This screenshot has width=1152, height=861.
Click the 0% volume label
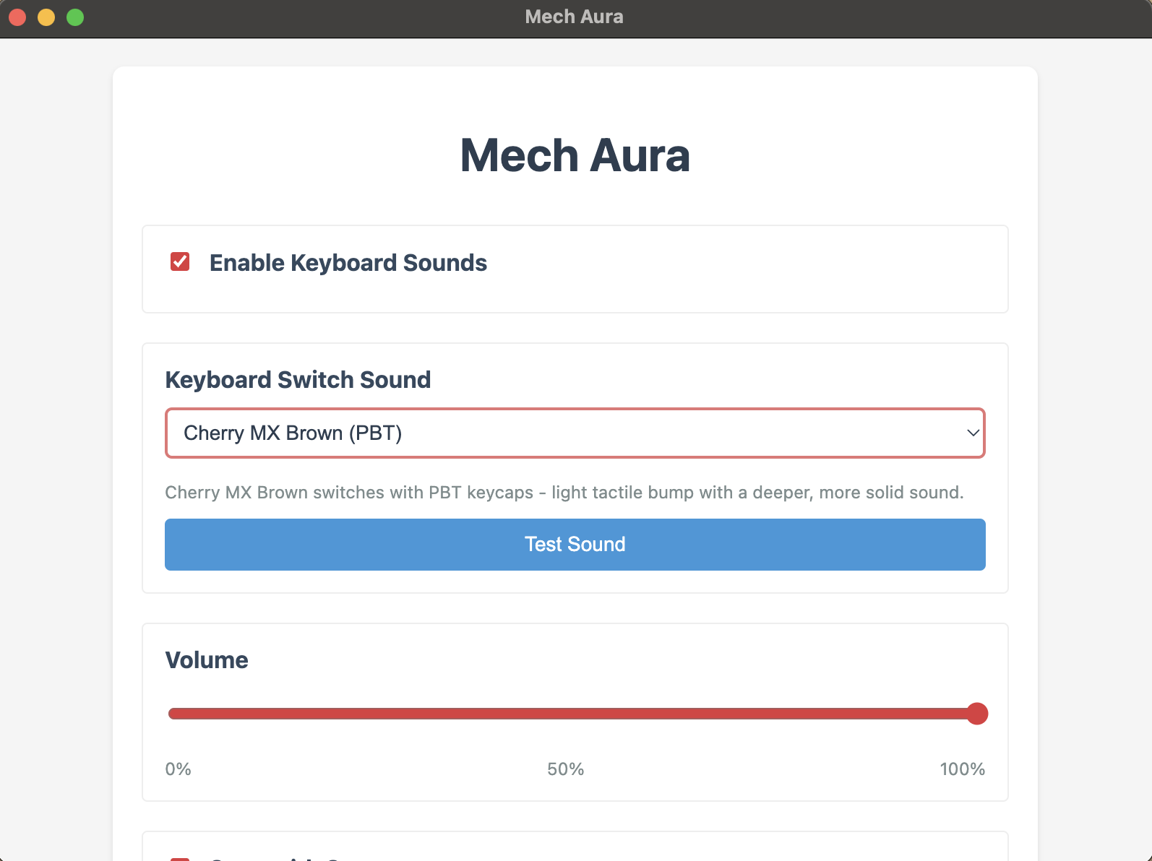coord(178,769)
